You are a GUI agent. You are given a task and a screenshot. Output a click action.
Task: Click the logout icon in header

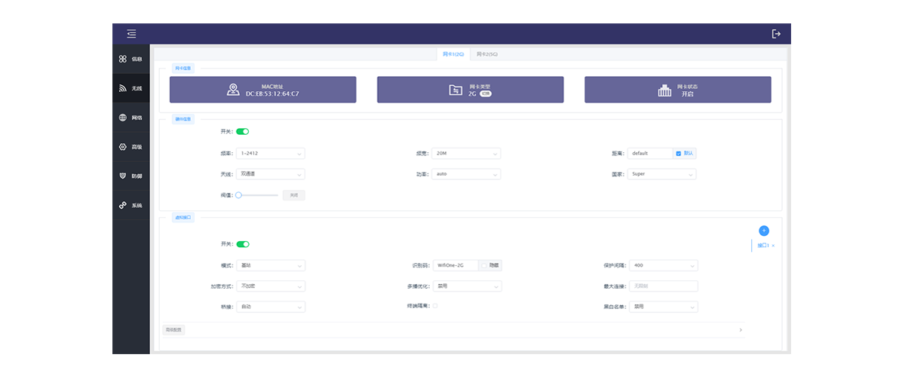(x=776, y=33)
